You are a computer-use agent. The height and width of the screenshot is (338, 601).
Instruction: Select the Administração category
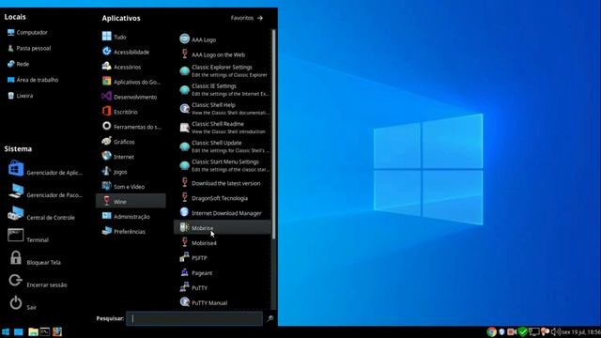(x=131, y=216)
